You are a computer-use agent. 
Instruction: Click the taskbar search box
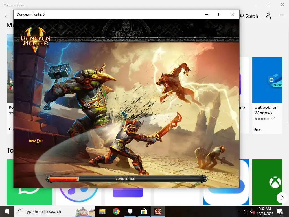(54, 211)
